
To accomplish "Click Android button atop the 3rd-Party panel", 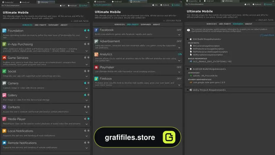I will pyautogui.click(x=165, y=5).
